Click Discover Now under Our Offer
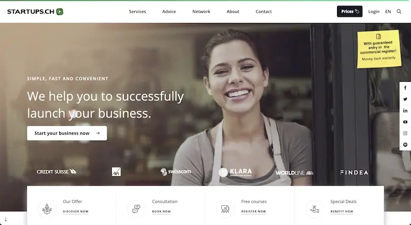The image size is (411, 225). click(76, 211)
